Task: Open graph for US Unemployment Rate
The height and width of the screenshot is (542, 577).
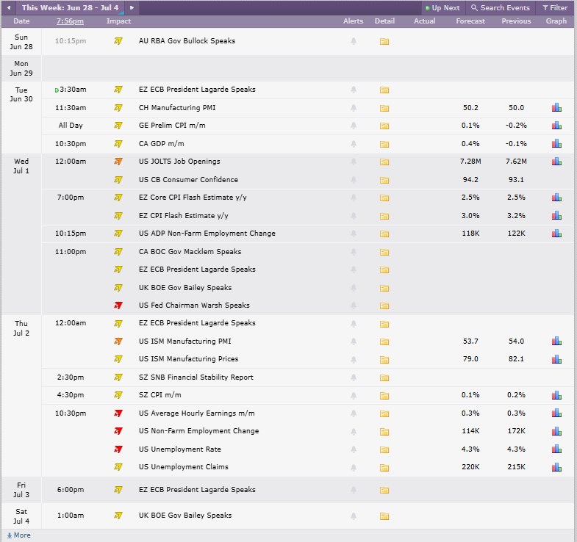Action: [x=556, y=449]
